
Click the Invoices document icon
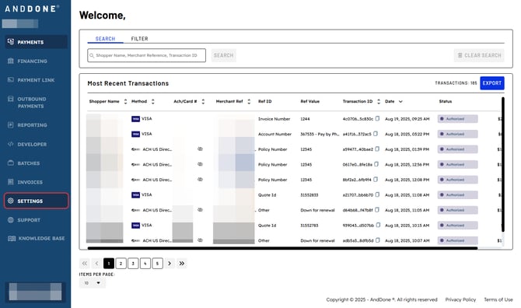click(x=11, y=182)
